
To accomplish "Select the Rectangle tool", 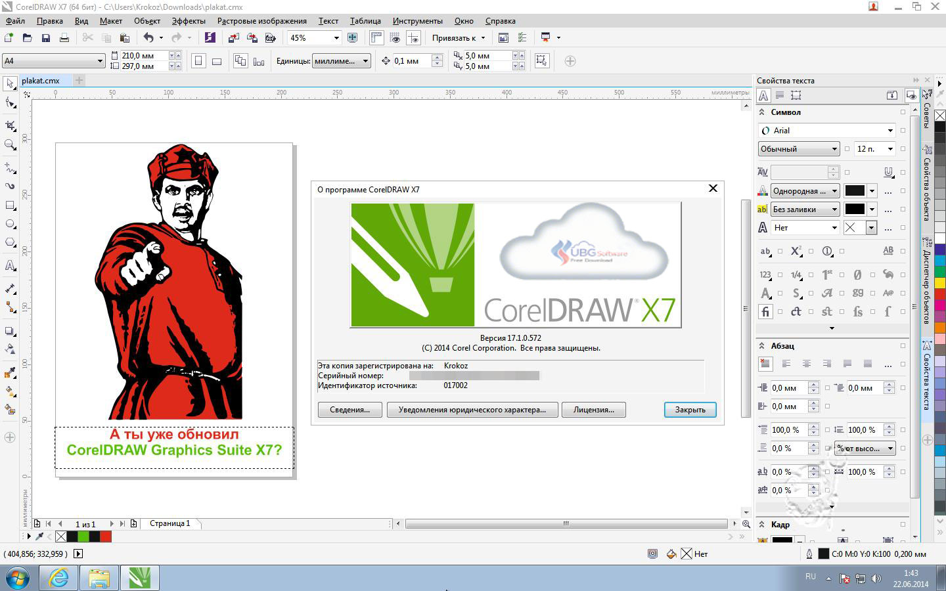I will (x=10, y=206).
